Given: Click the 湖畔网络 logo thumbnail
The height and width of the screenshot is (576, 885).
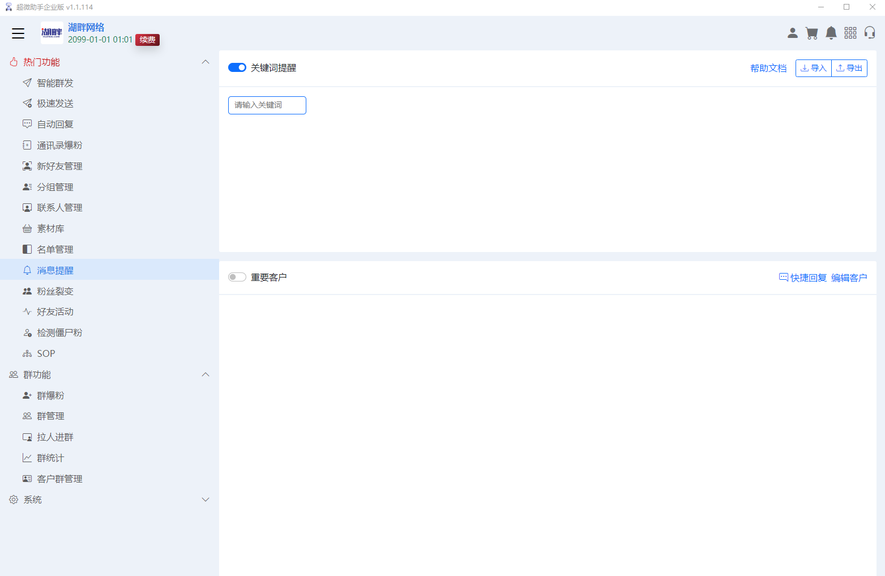Looking at the screenshot, I should 52,33.
